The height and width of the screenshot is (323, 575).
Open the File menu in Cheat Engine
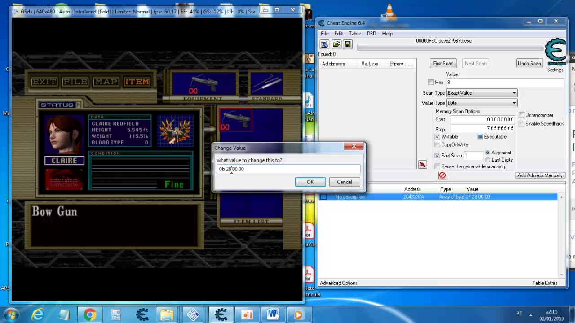(x=324, y=34)
